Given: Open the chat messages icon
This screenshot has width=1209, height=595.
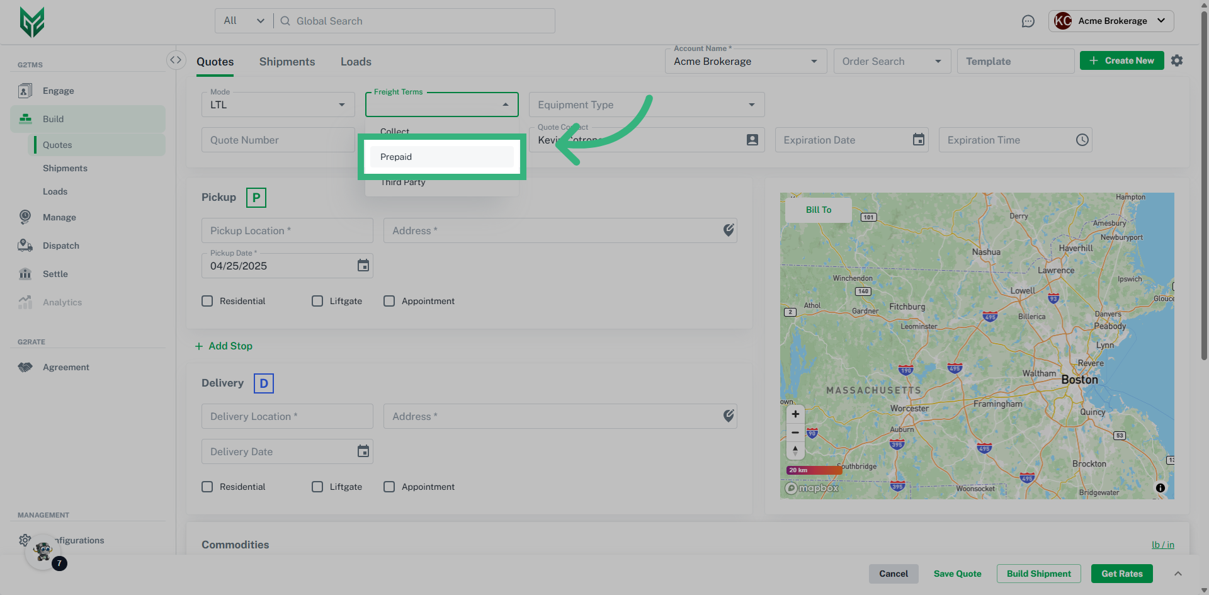Looking at the screenshot, I should (x=1028, y=21).
